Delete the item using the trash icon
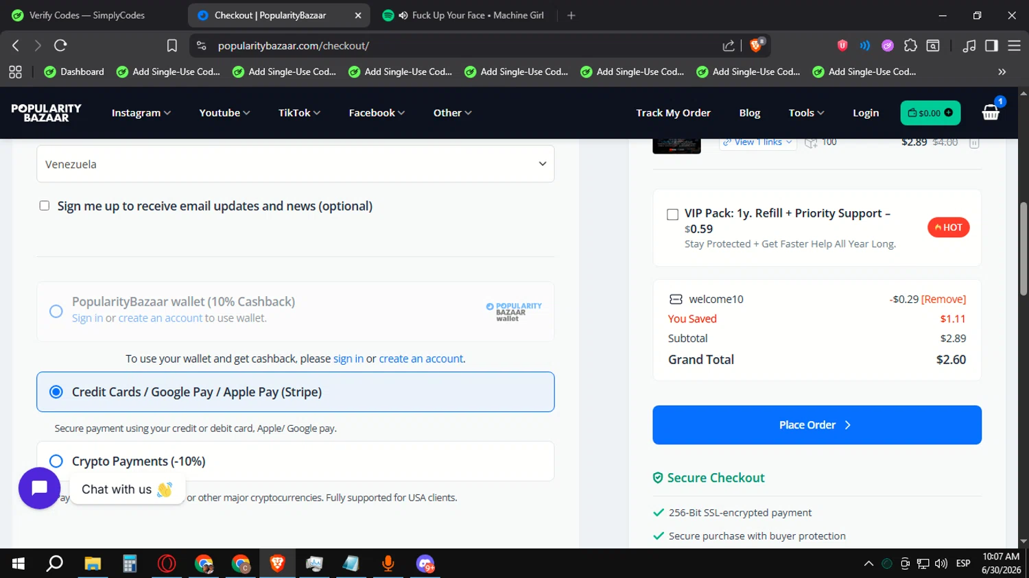 tap(974, 143)
